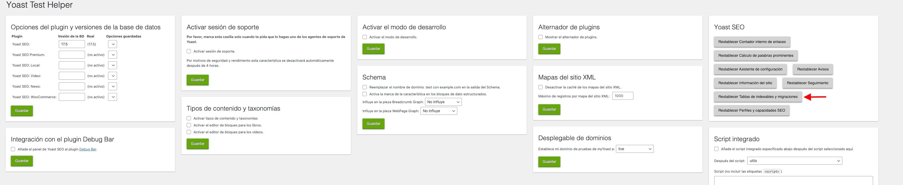Click the Yoast SEO Premium DB version field
The height and width of the screenshot is (185, 903).
pyautogui.click(x=72, y=55)
